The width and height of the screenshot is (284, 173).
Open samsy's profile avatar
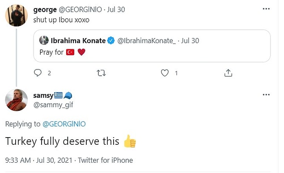point(16,100)
